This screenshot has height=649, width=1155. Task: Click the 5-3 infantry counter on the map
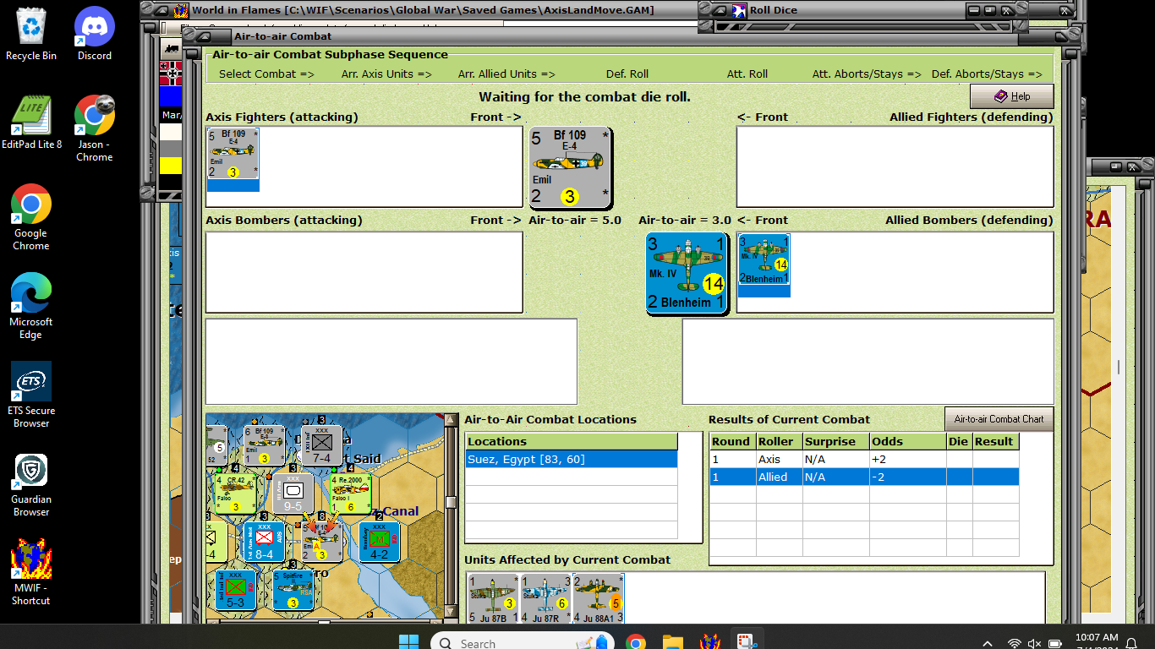pos(235,590)
